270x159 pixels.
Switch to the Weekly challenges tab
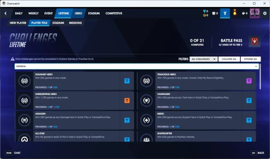coord(34,13)
